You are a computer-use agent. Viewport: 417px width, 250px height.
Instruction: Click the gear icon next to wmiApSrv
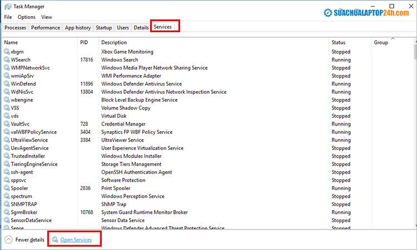point(7,76)
